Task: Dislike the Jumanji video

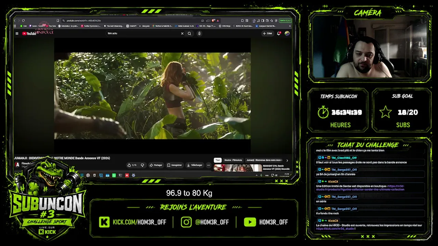Action: [x=142, y=165]
